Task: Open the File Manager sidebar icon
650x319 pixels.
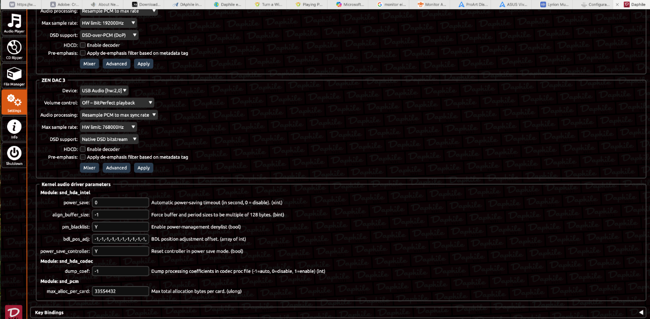Action: pyautogui.click(x=14, y=76)
